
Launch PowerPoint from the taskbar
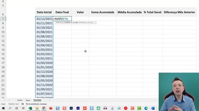(51, 108)
